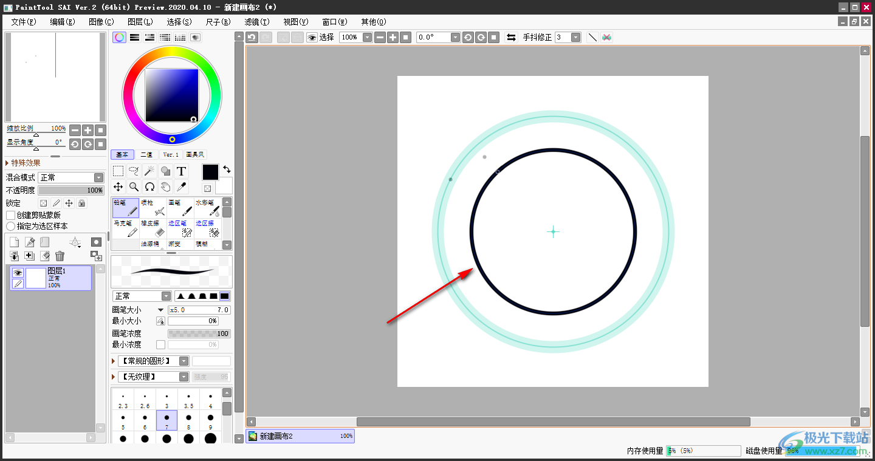Toggle the lock transparency pixels button

click(x=43, y=203)
